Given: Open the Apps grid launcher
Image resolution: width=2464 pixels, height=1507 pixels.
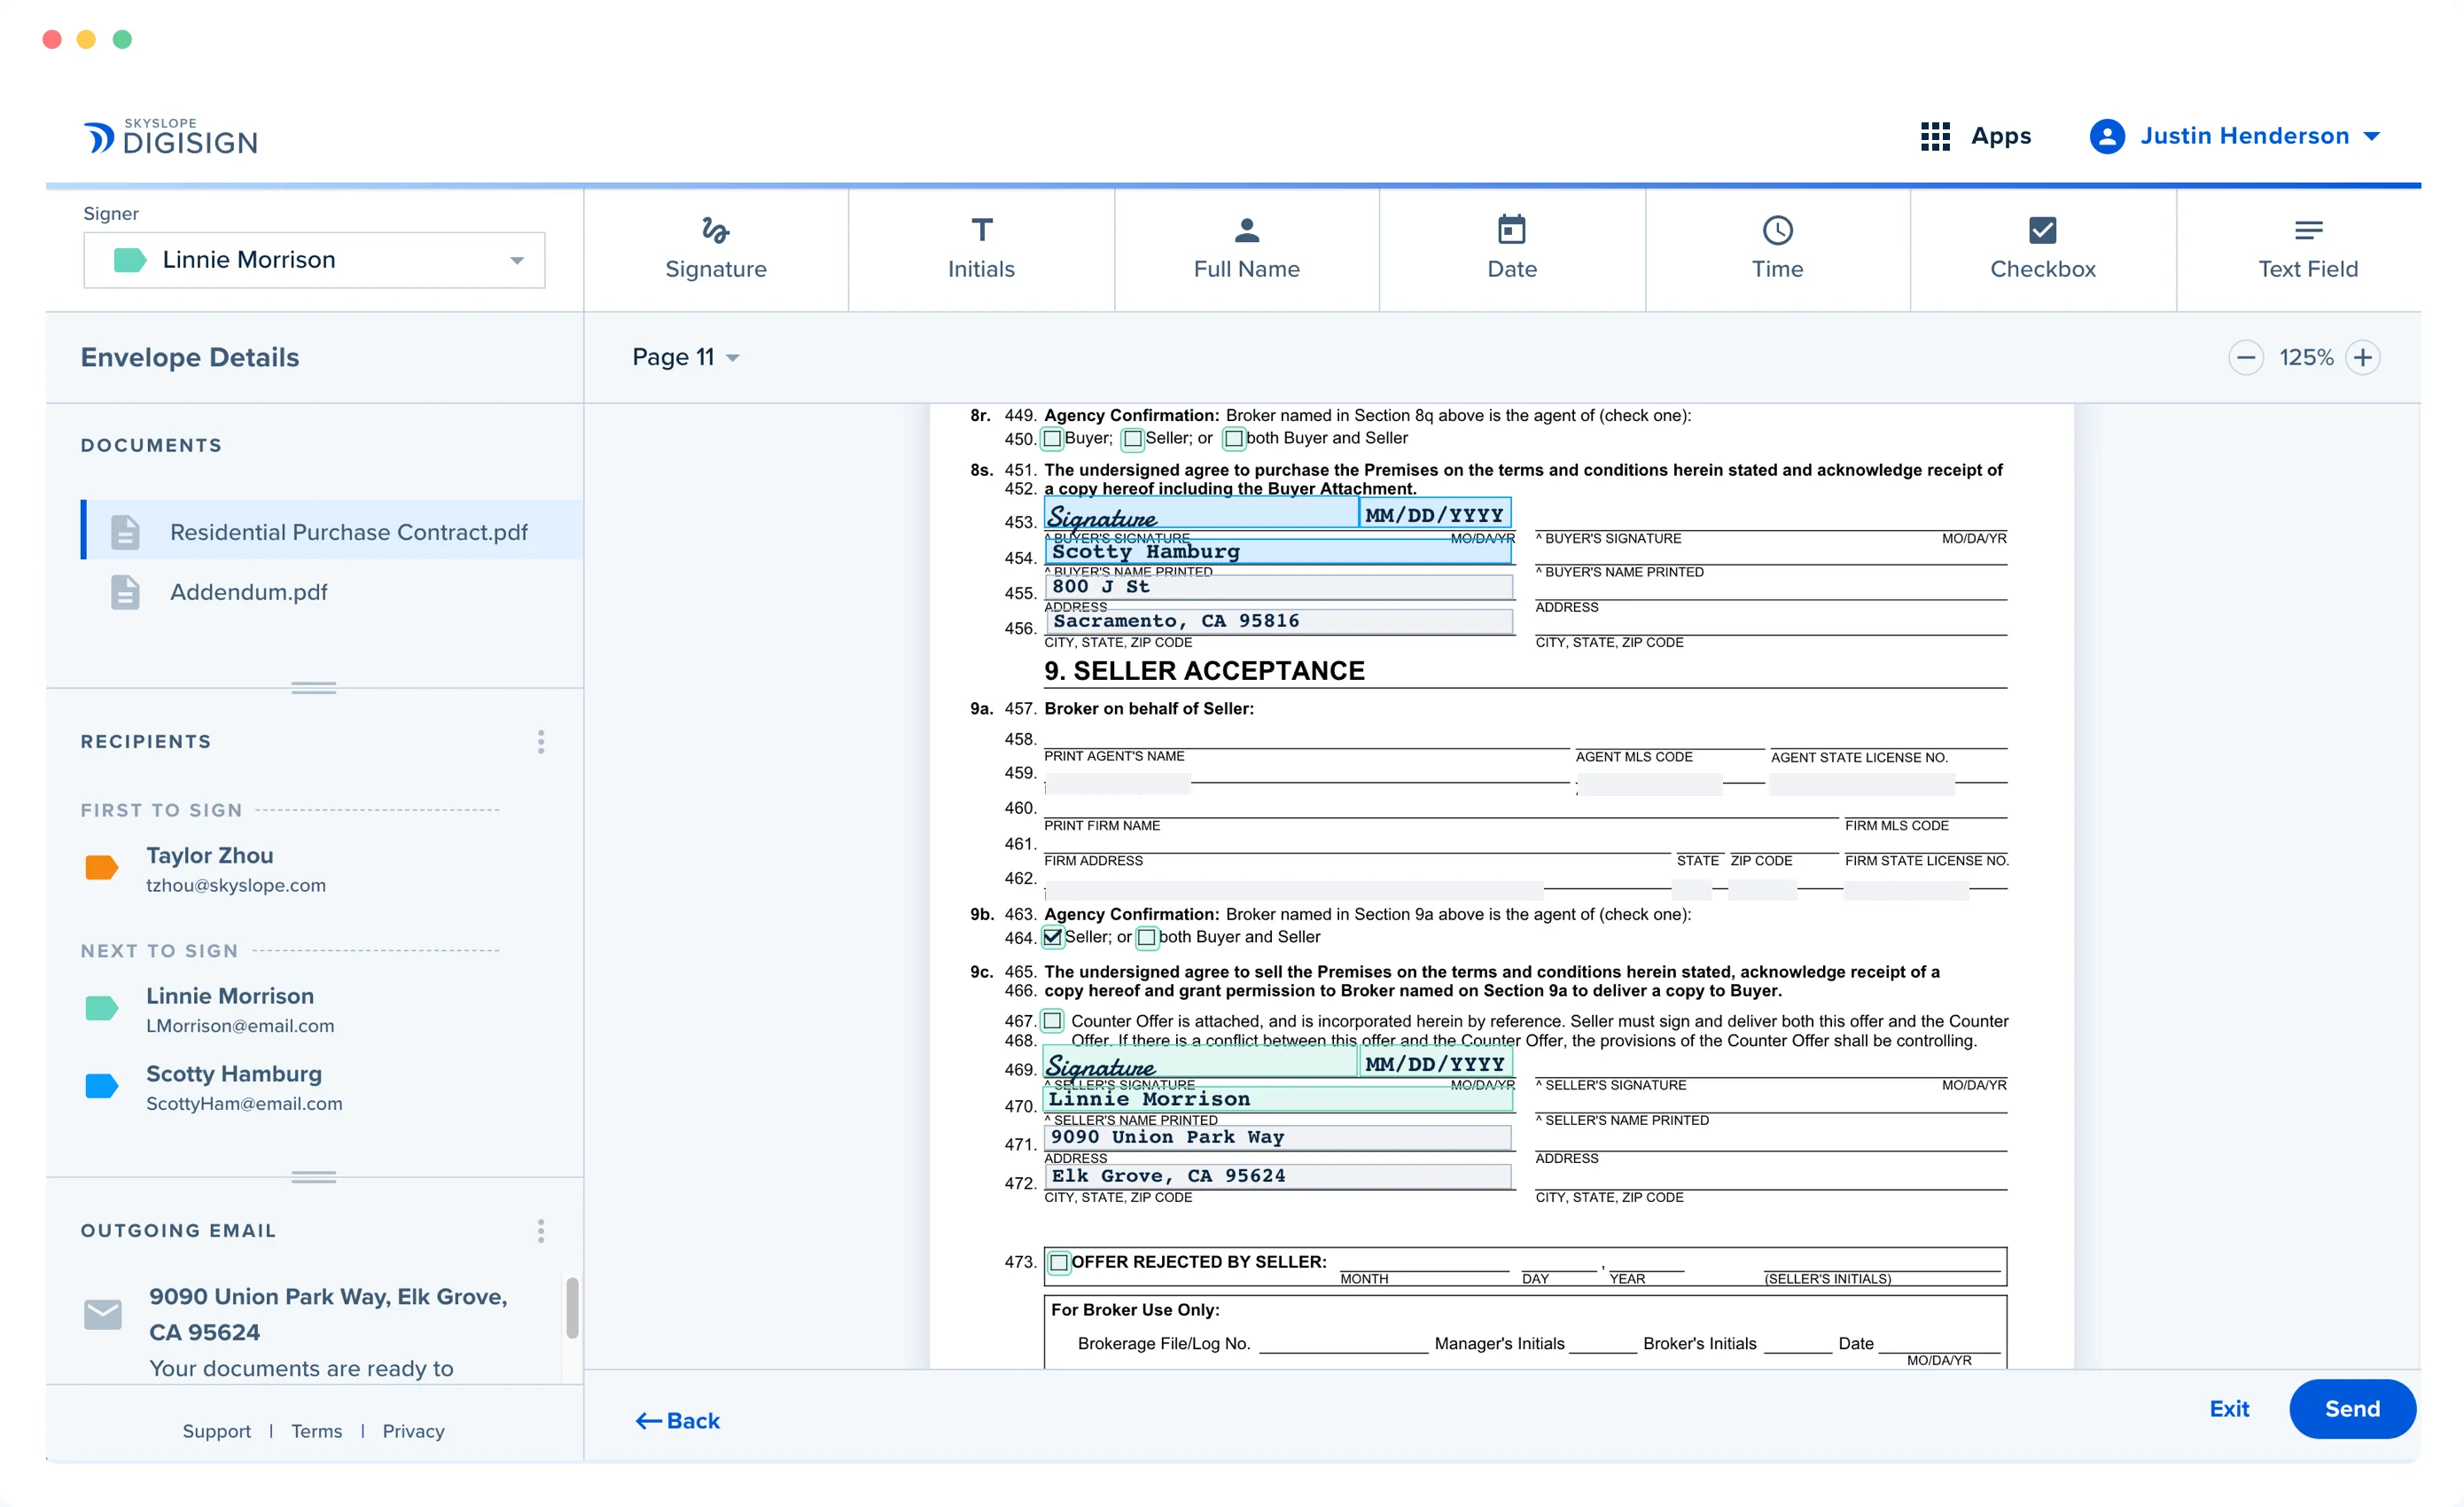Looking at the screenshot, I should (x=1975, y=136).
